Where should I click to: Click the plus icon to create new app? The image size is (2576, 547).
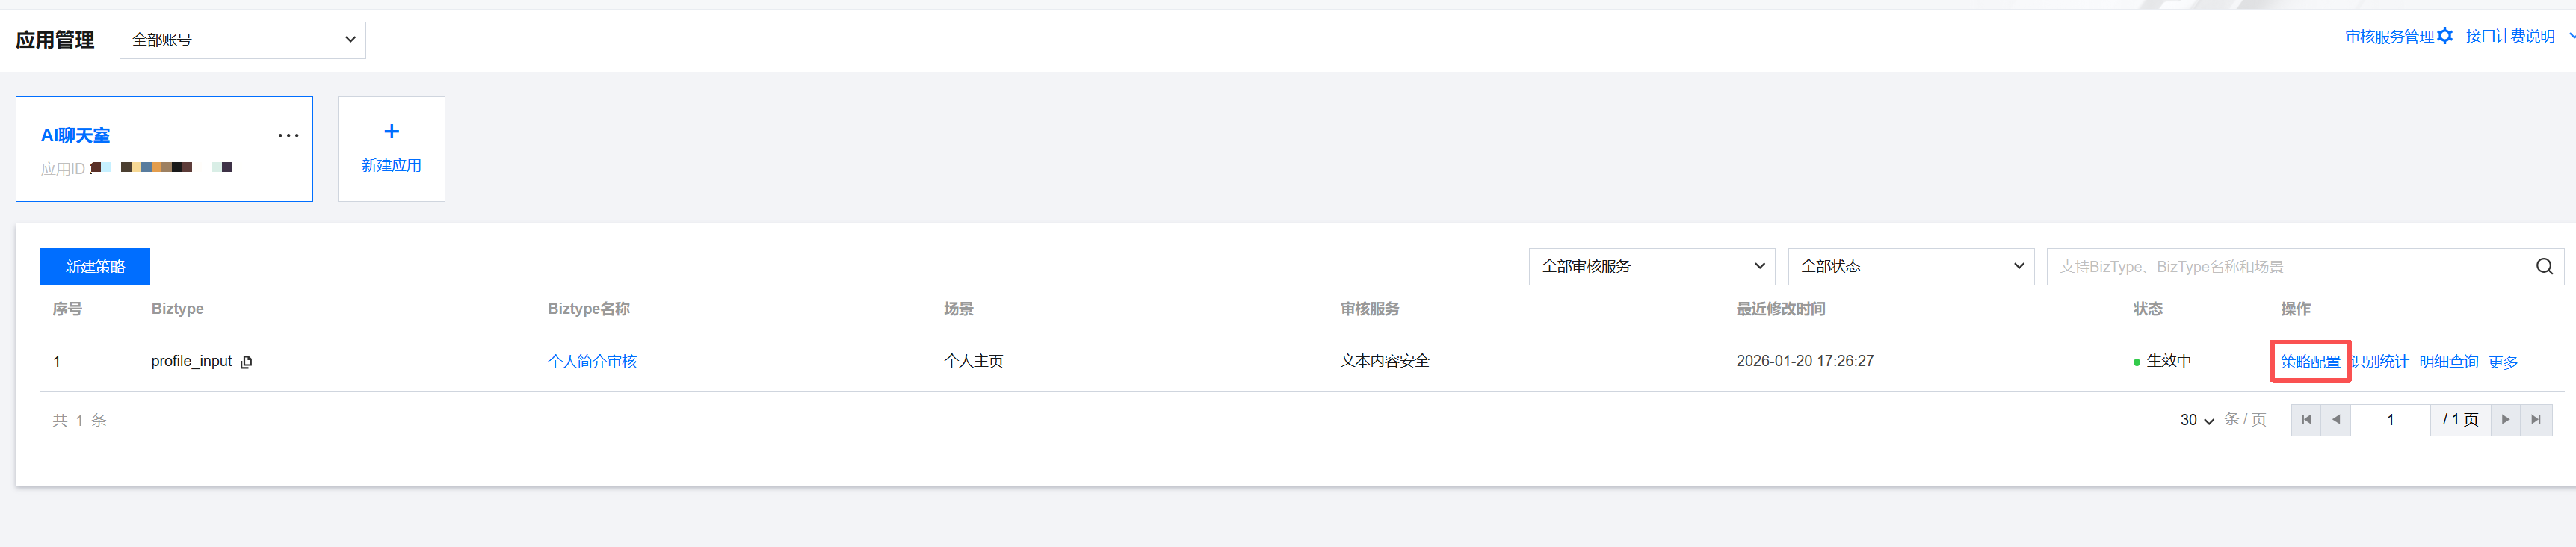click(391, 132)
